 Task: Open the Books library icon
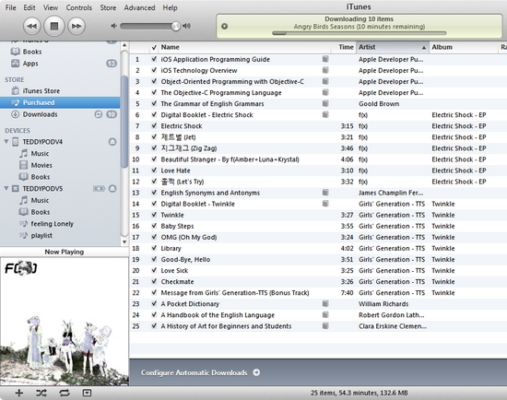(15, 52)
